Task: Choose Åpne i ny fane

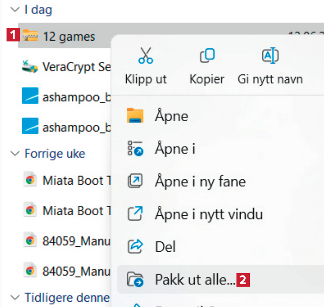Action: 200,181
